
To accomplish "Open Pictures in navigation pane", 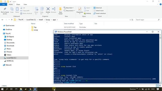I will click(x=9, y=52).
